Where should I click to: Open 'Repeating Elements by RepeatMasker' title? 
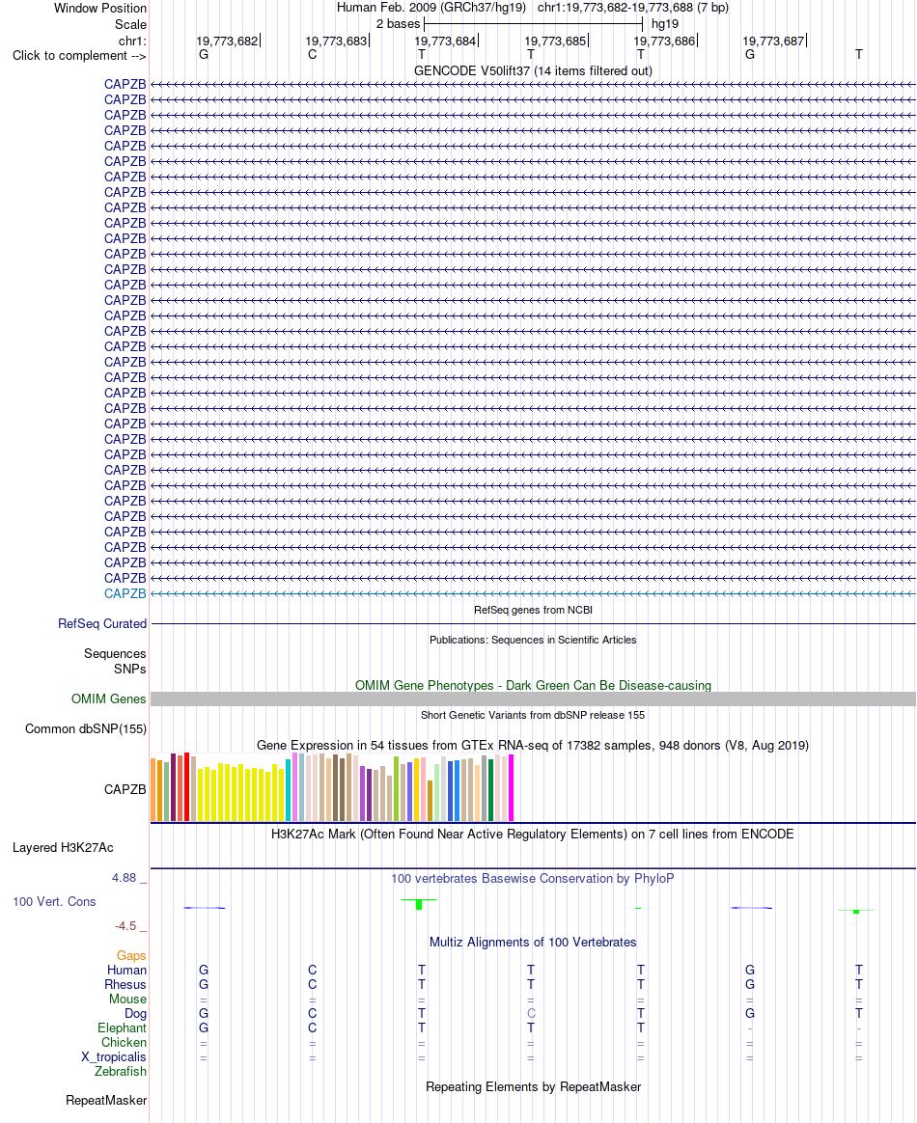click(533, 1087)
